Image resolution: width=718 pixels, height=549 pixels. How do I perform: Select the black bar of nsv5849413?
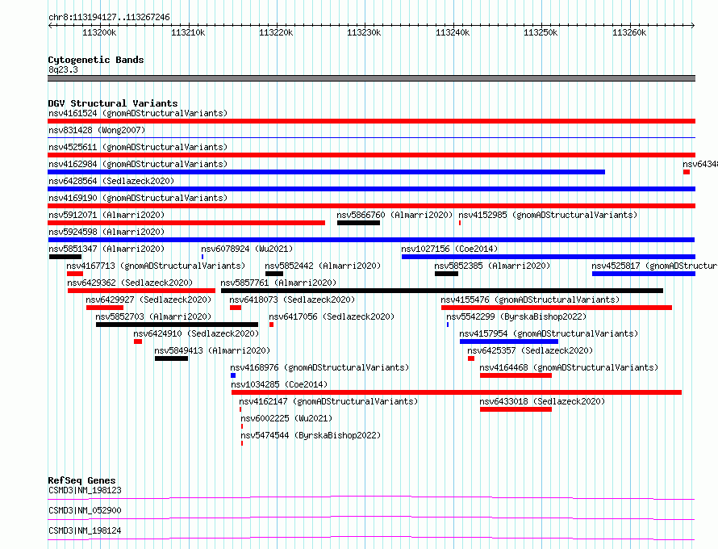[x=171, y=358]
